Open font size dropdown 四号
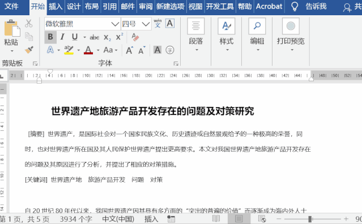 coord(146,24)
